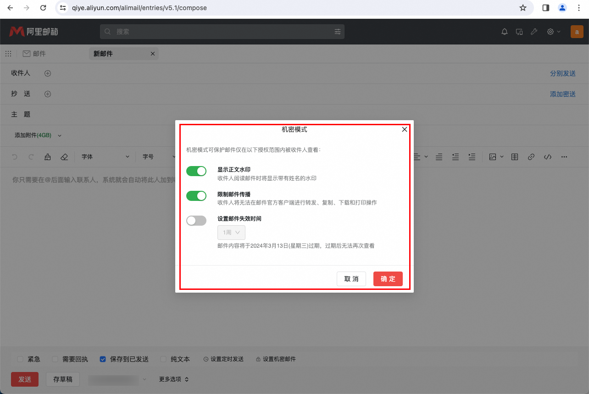This screenshot has width=589, height=394.
Task: Uncheck the 保存到已发送 checkbox
Action: 102,359
